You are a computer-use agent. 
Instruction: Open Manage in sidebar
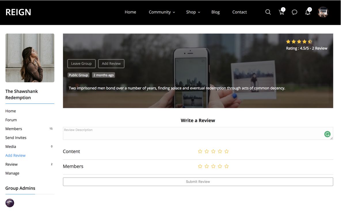12,173
